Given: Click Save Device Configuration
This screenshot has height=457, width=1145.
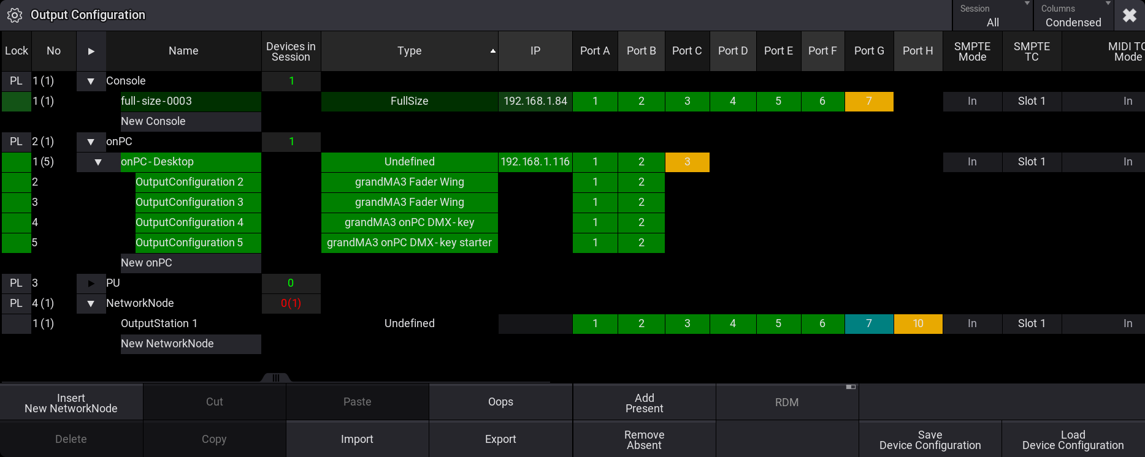Looking at the screenshot, I should click(930, 439).
